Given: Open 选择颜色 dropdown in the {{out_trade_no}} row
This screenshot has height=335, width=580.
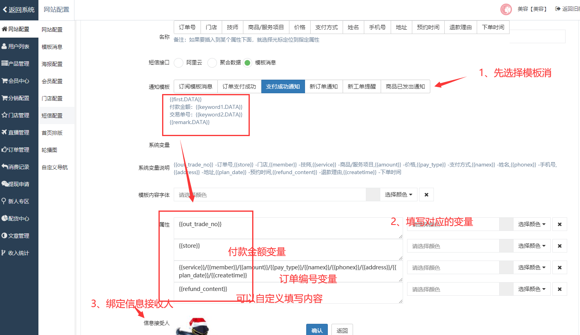Looking at the screenshot, I should pyautogui.click(x=532, y=224).
